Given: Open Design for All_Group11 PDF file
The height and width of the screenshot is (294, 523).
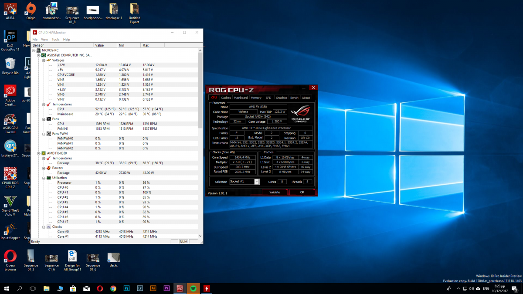Looking at the screenshot, I should click(72, 260).
